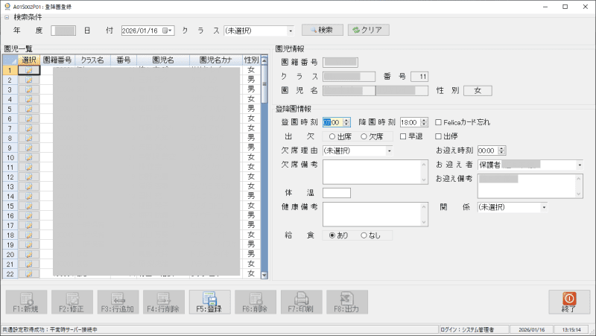Open the 日付 date picker dropdown
The width and height of the screenshot is (596, 336).
171,31
